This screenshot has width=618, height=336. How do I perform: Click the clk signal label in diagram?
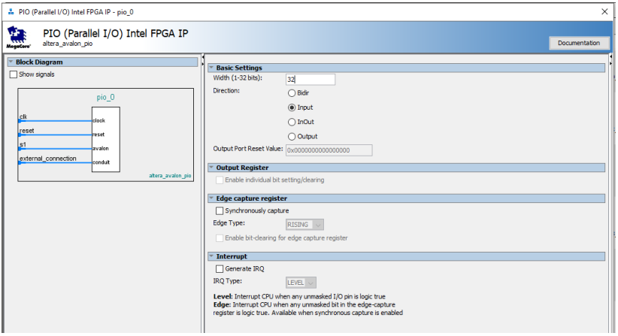pos(23,117)
